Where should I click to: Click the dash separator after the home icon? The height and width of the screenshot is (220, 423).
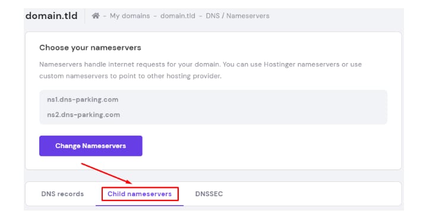pos(105,16)
